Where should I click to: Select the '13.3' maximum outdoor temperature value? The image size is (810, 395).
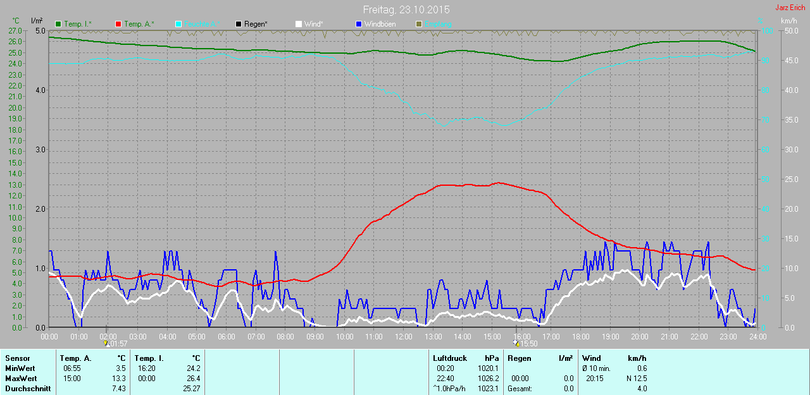click(x=119, y=379)
